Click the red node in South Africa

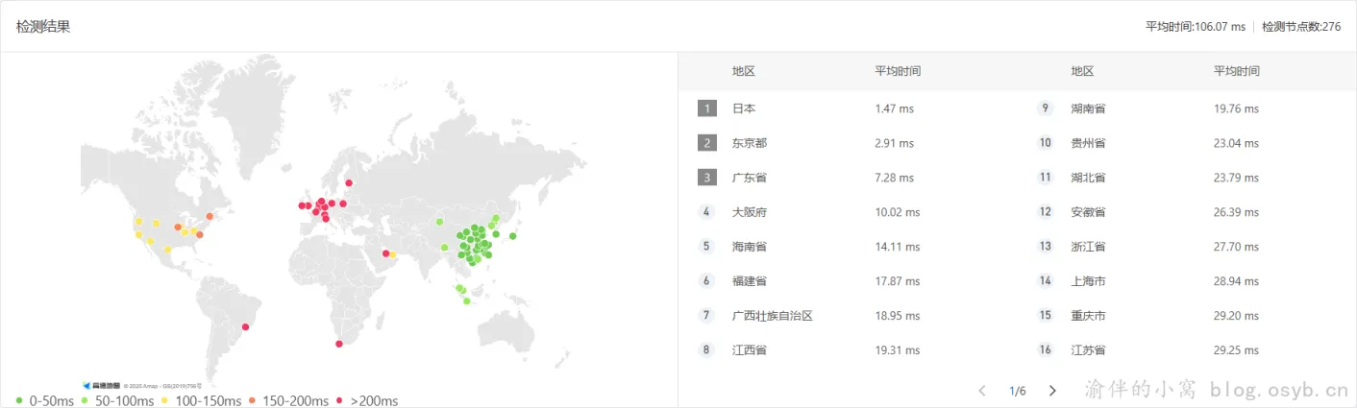(338, 345)
